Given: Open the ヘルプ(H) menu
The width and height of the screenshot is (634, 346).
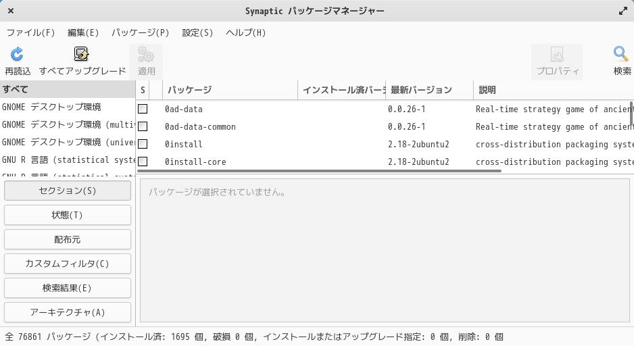Looking at the screenshot, I should [245, 32].
